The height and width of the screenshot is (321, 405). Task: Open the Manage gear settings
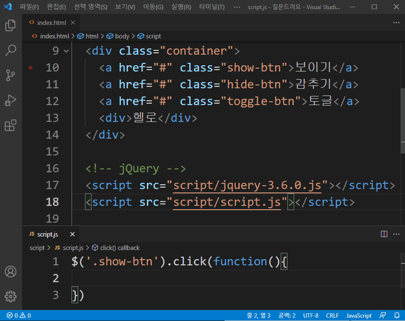[11, 296]
